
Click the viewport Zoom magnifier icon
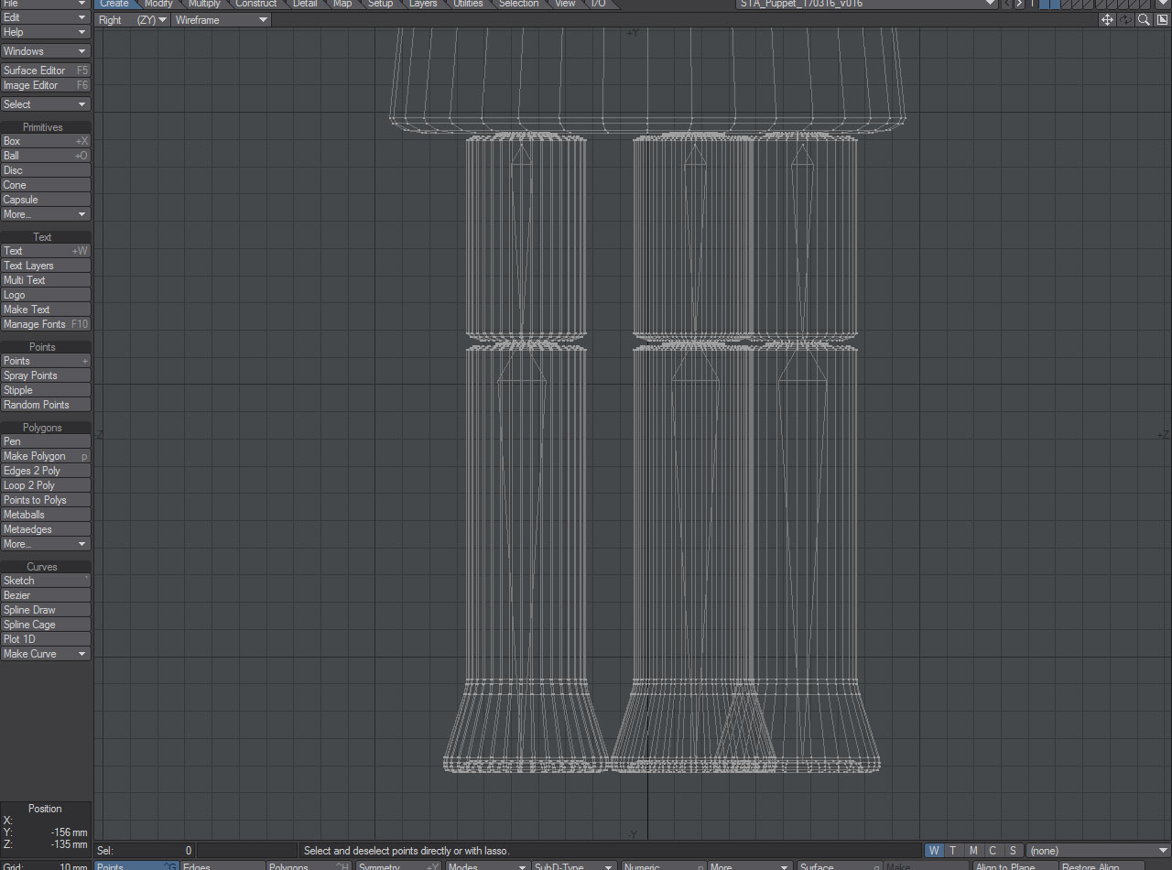coord(1143,18)
